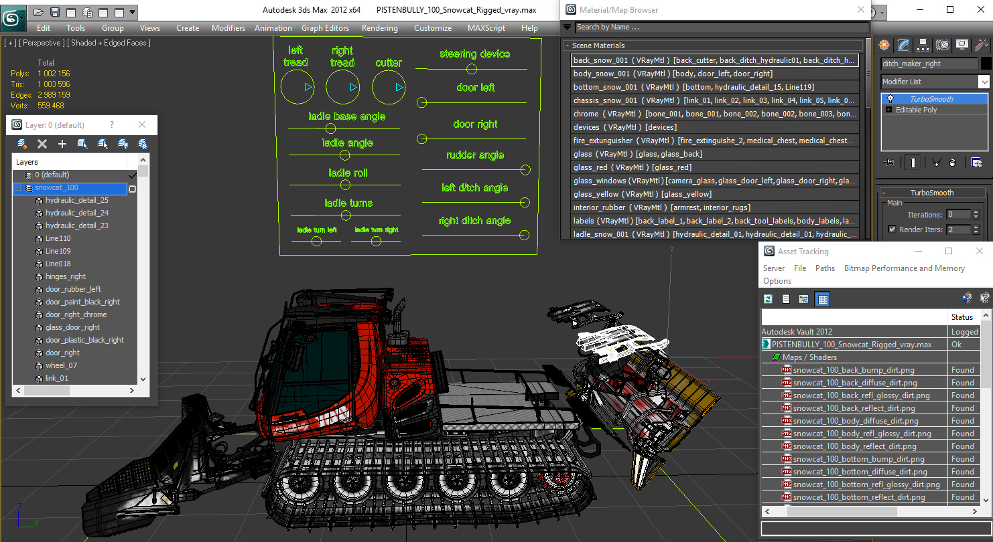Open the MAXScript menu
This screenshot has height=542, width=993.
(486, 28)
